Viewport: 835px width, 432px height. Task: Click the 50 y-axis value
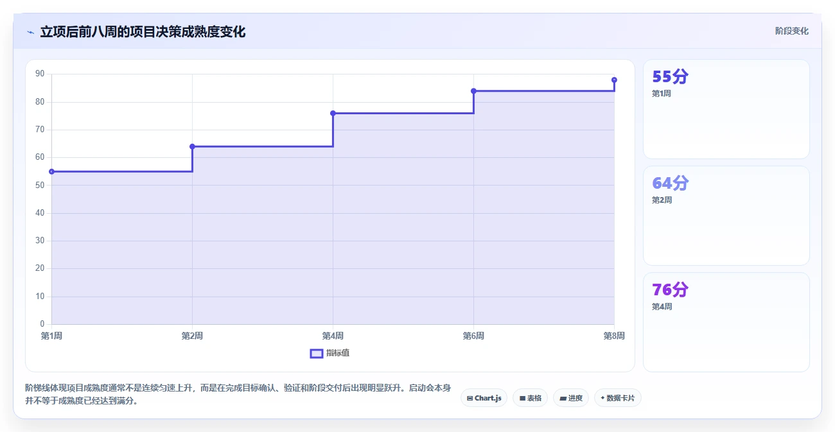pos(40,185)
